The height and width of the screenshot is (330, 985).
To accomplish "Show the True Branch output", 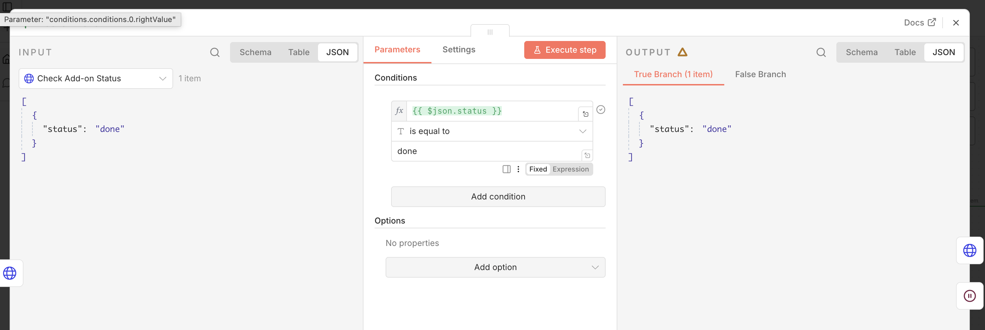I will point(673,74).
